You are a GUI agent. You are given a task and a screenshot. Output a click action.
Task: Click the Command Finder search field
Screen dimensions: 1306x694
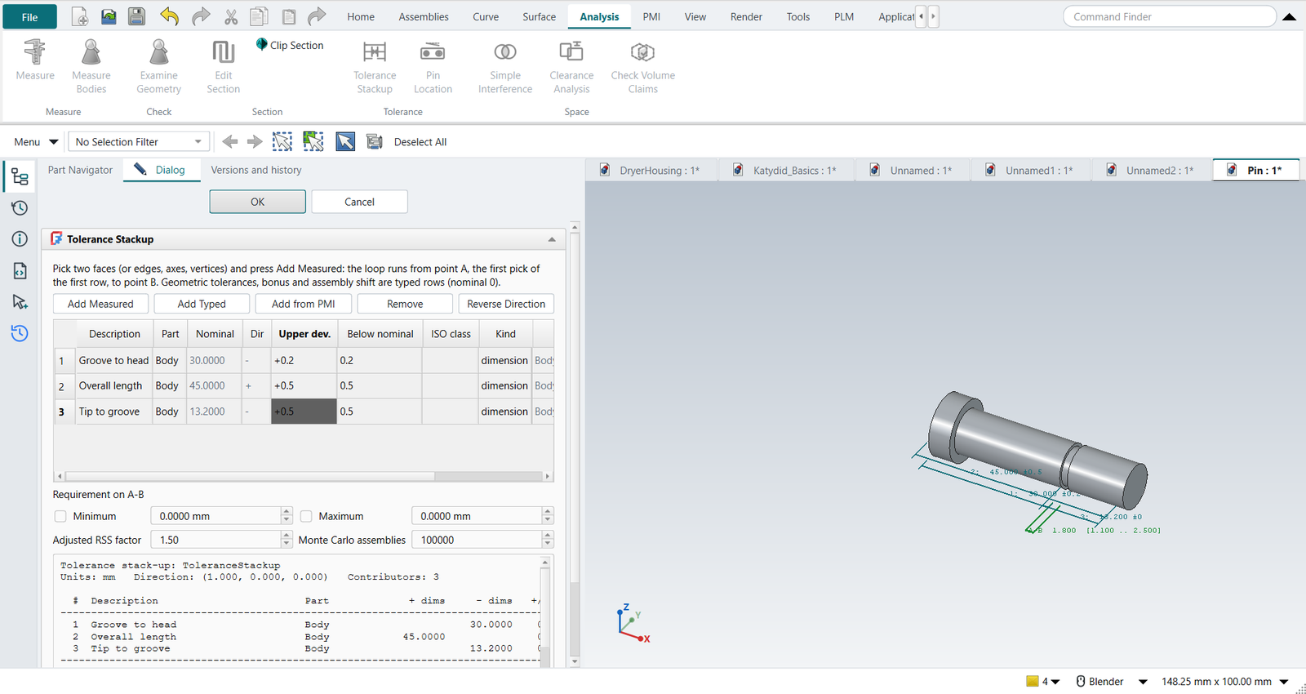(x=1169, y=16)
